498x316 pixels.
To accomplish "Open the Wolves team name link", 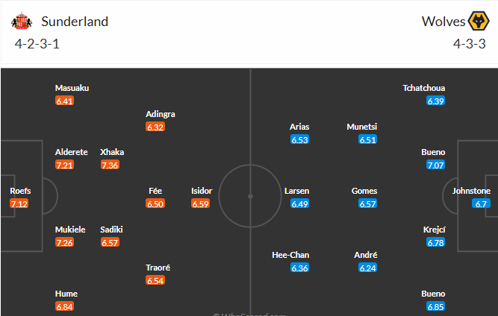I will click(x=442, y=21).
